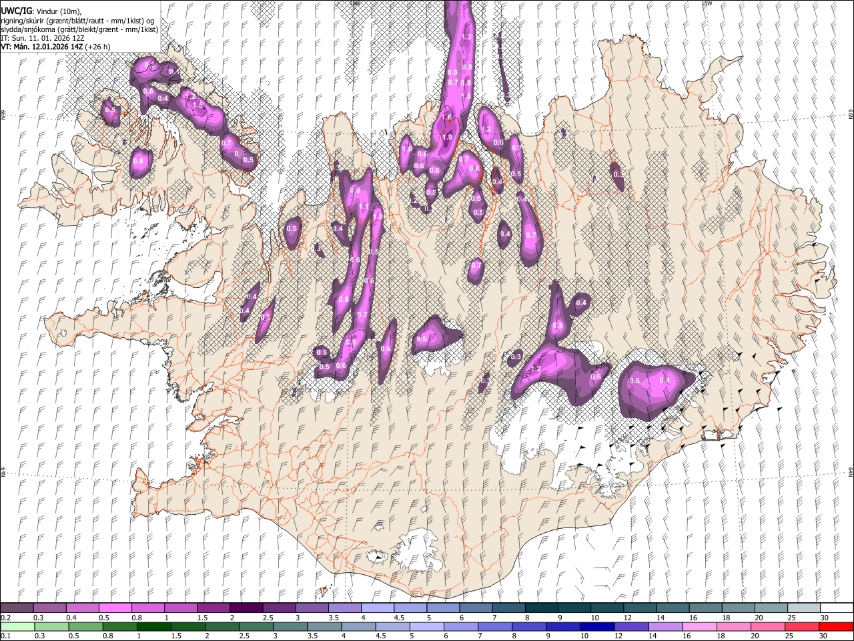Pick the darkest green rain swatch starting at 1

click(153, 627)
